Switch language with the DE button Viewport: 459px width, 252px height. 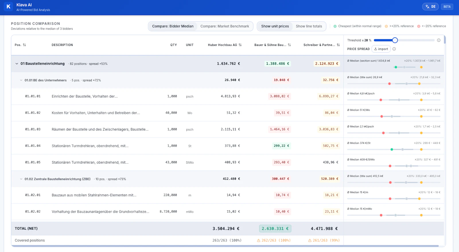(430, 7)
